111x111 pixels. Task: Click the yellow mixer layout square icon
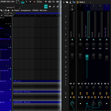[77, 2]
